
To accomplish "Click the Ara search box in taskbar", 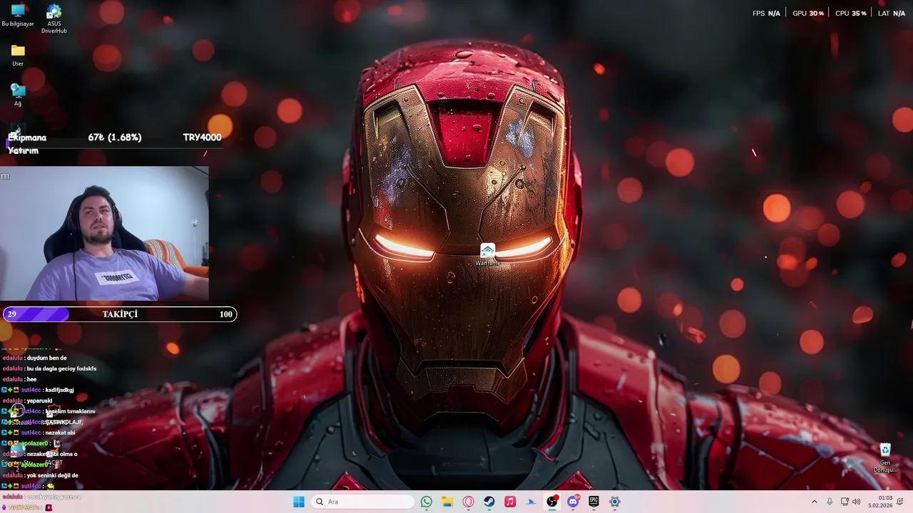I will coord(363,502).
